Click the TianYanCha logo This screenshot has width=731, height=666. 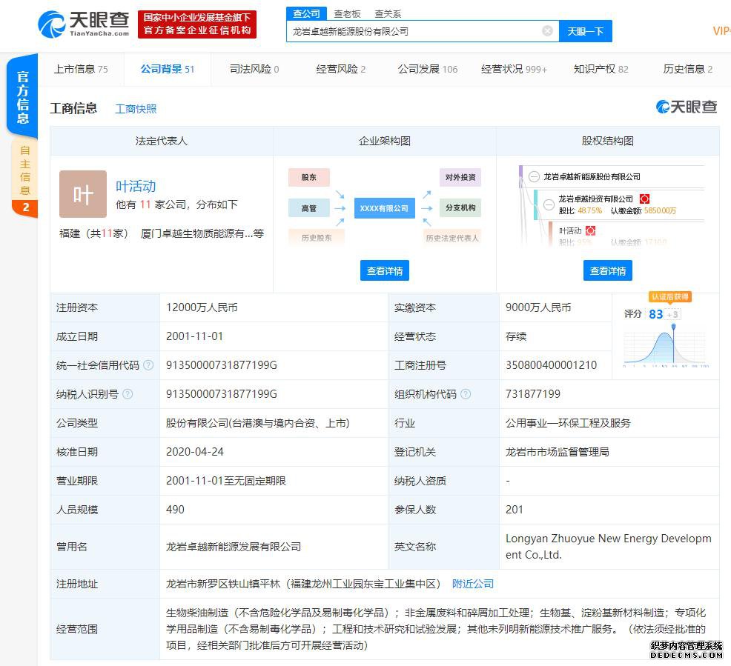coord(84,24)
